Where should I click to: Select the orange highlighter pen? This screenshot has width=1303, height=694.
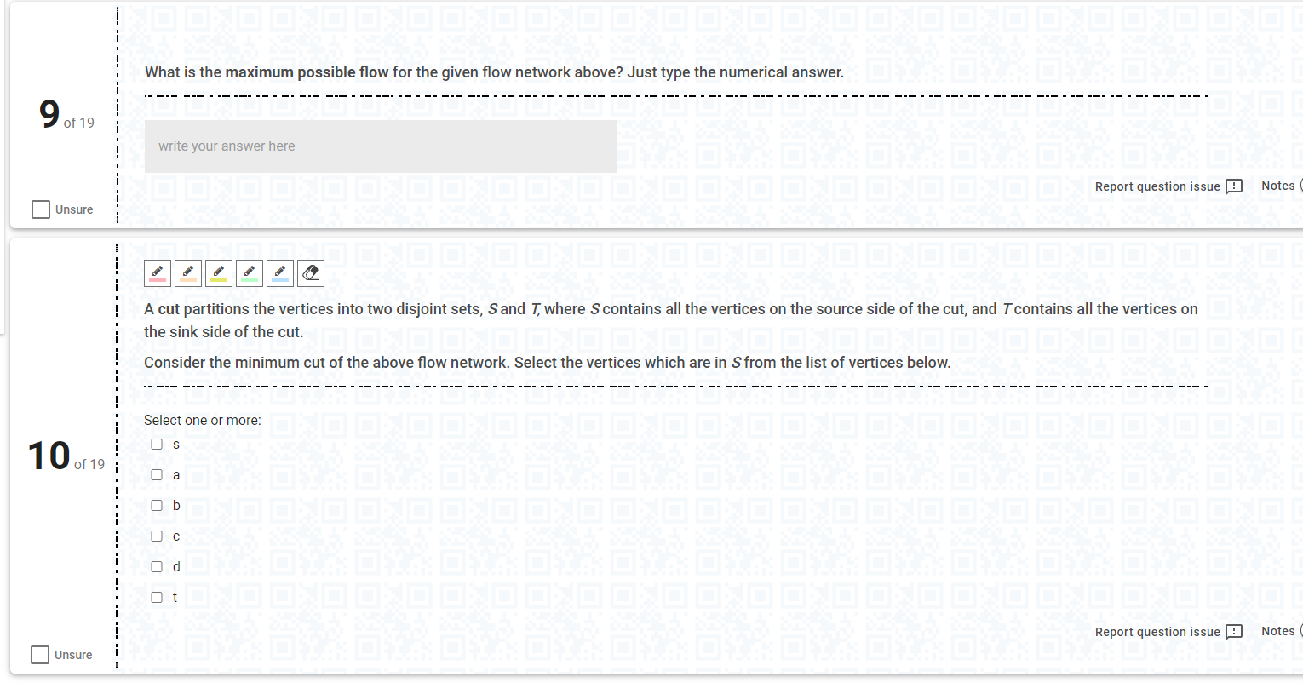pos(187,272)
